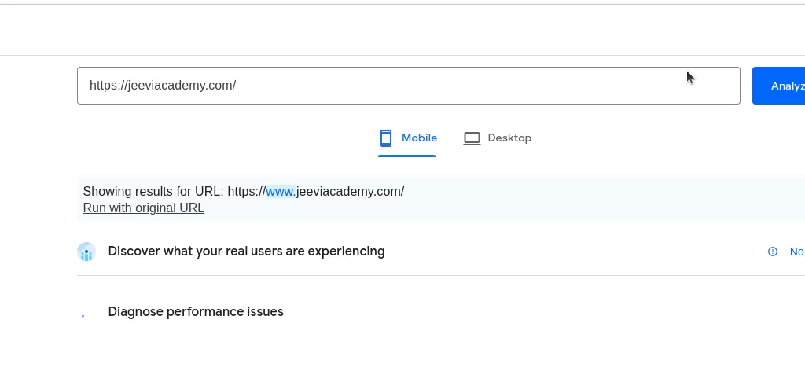This screenshot has height=371, width=805.
Task: Click the info icon next to No
Action: (773, 252)
